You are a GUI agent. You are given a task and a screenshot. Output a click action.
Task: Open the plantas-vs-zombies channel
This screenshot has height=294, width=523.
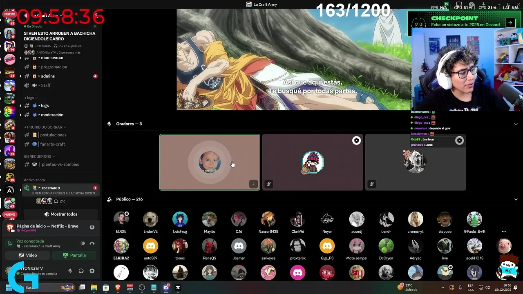click(x=60, y=164)
